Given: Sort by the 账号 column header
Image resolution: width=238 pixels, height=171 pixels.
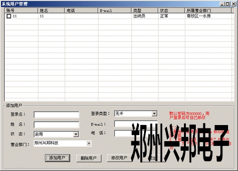Looking at the screenshot, I should 21,10.
